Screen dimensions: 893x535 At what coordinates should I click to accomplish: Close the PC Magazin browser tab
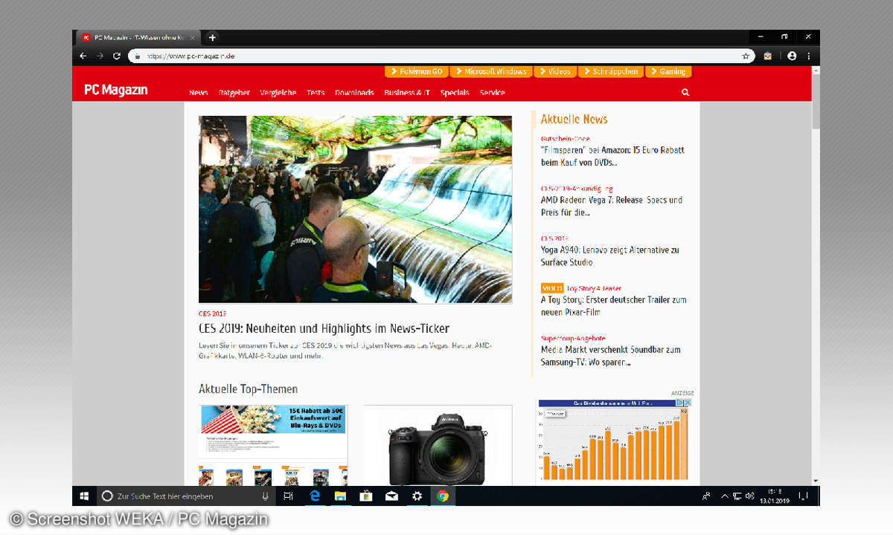pos(193,38)
